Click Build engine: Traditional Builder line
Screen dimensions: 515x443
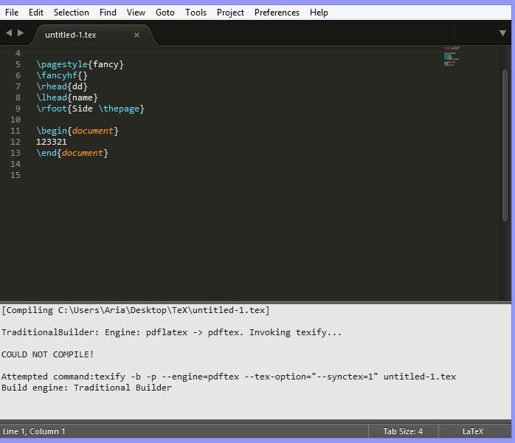tap(86, 388)
